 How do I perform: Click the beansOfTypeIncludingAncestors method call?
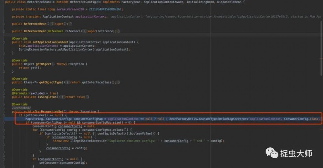pyautogui.click(x=223, y=119)
